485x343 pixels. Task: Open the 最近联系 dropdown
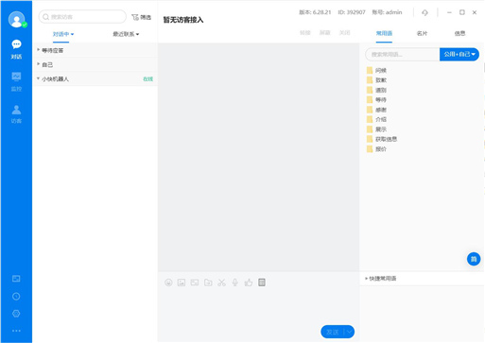pos(126,34)
